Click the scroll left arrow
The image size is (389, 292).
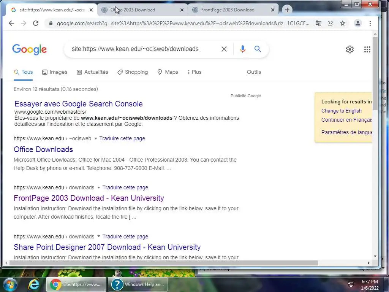pyautogui.click(x=6, y=263)
